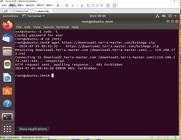This screenshot has width=181, height=140.
Task: Open VMware 编辑(E) menu
Action: [x=12, y=5]
